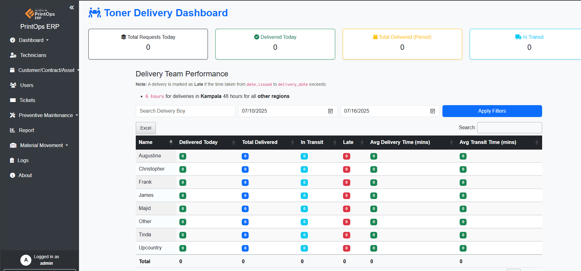Select the Upcountry row name

click(x=150, y=248)
